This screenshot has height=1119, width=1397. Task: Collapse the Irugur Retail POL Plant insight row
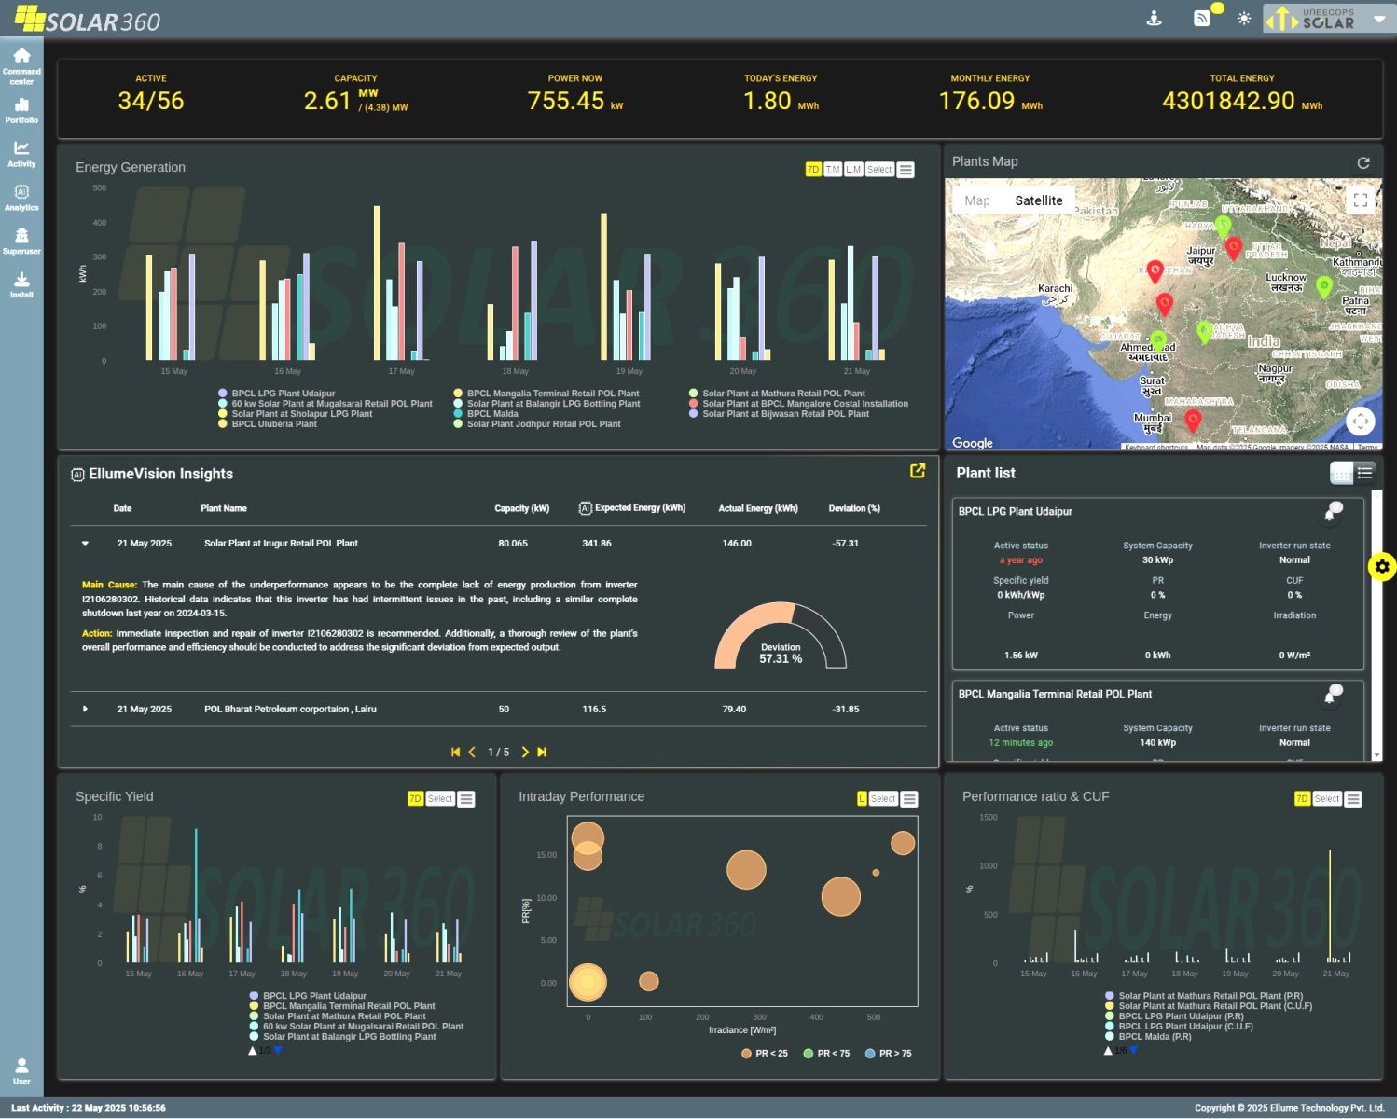coord(85,544)
